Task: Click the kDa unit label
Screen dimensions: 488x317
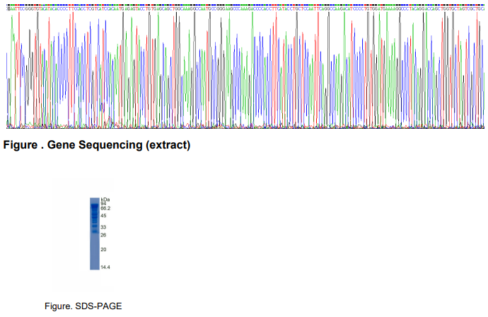Action: pos(105,200)
